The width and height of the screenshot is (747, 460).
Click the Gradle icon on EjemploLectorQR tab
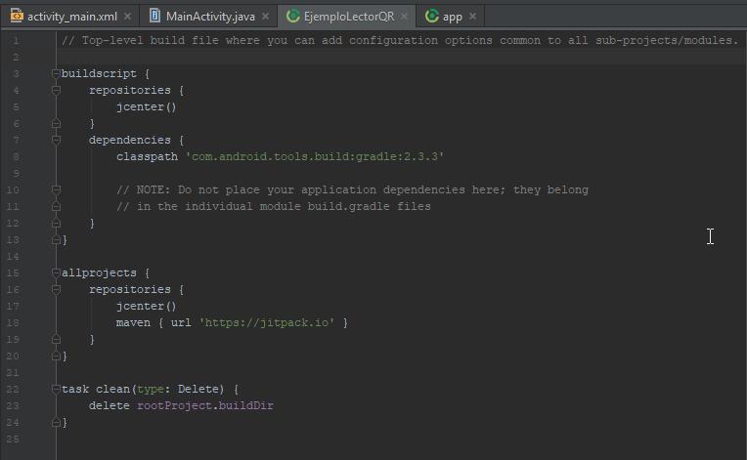click(x=292, y=17)
